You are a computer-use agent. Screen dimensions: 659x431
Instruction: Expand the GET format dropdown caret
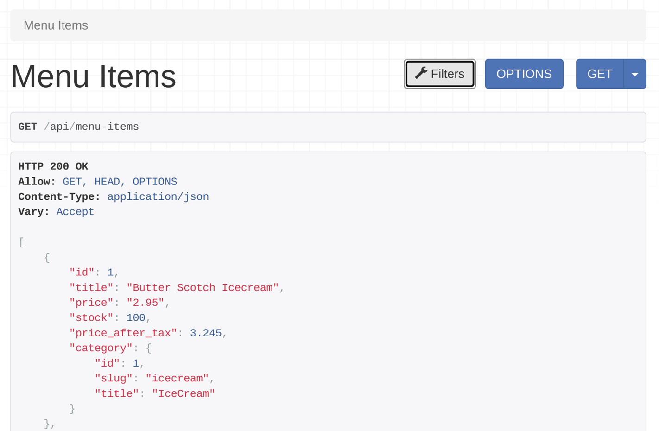click(634, 74)
